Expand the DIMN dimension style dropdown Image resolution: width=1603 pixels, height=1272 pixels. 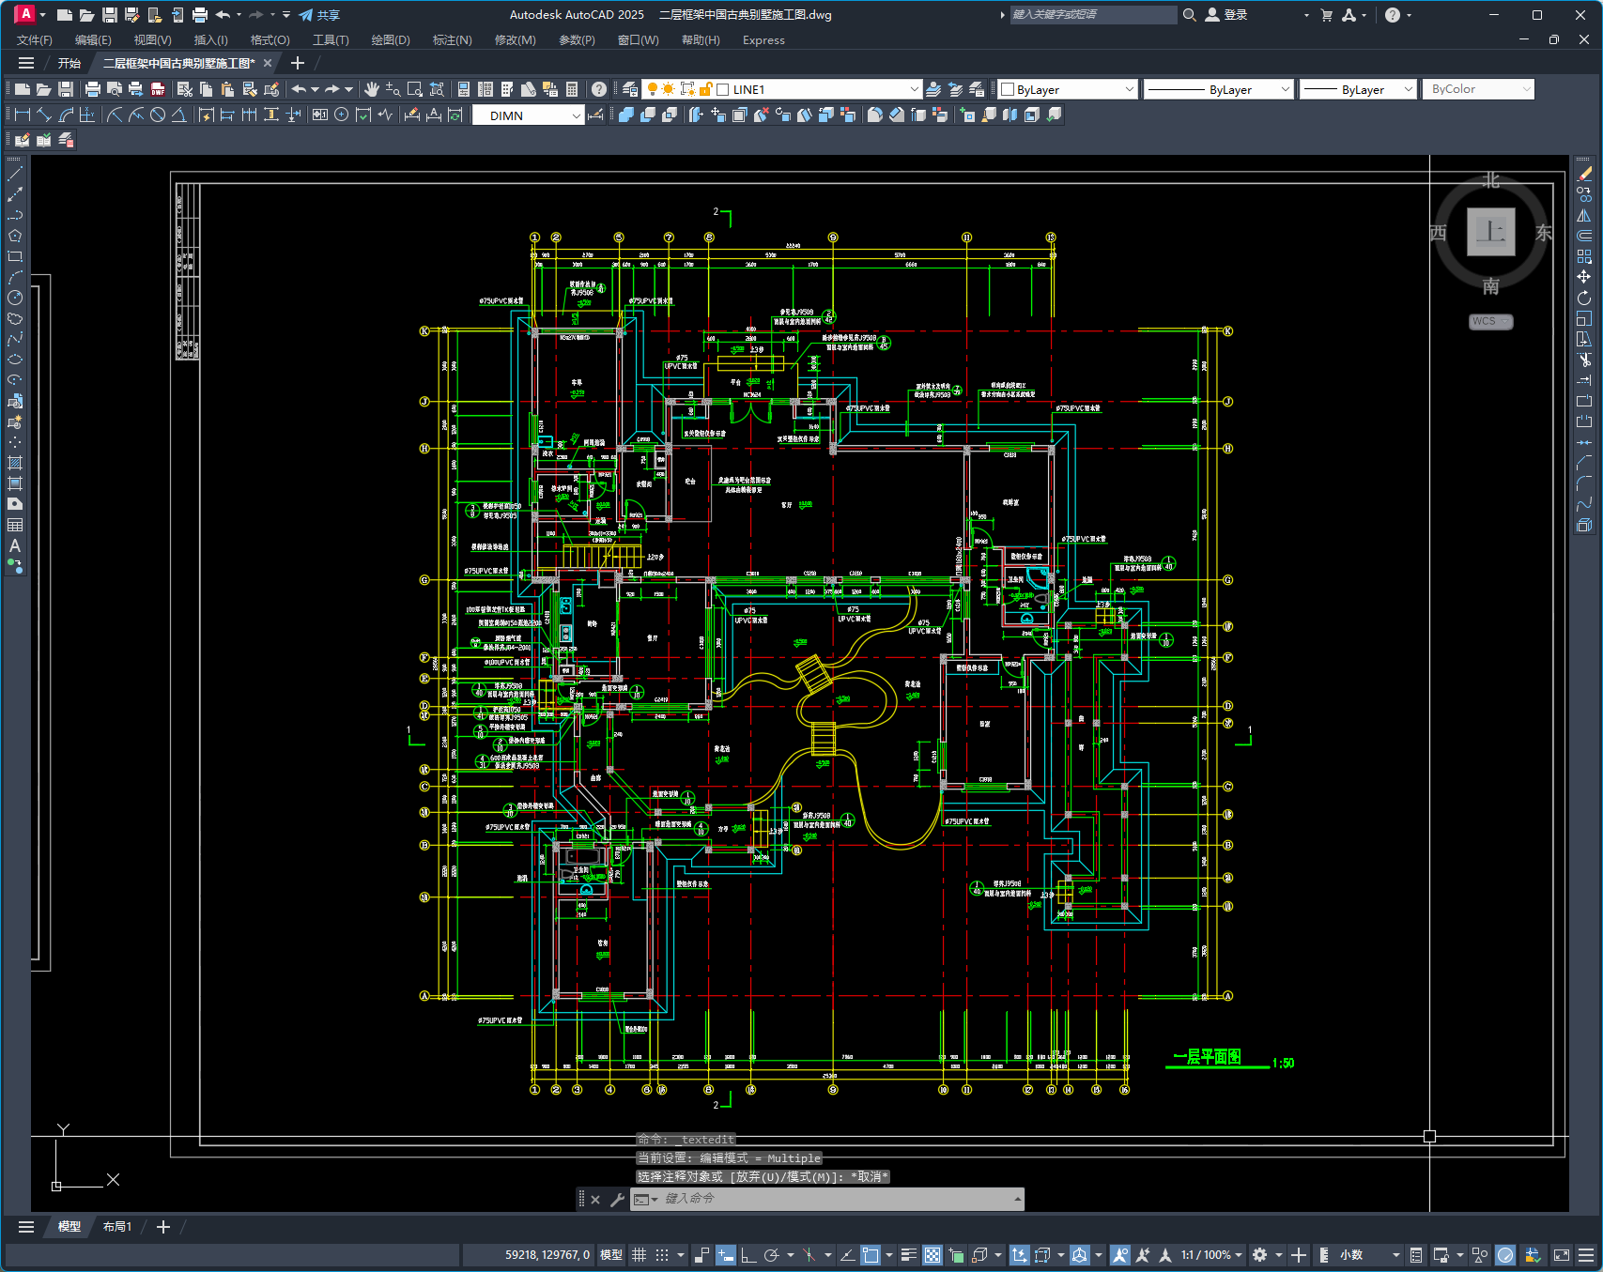(528, 115)
